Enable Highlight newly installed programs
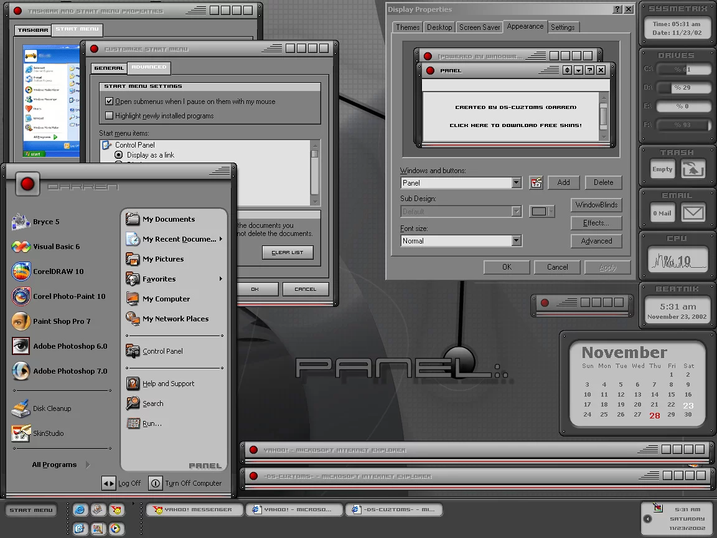 (110, 116)
